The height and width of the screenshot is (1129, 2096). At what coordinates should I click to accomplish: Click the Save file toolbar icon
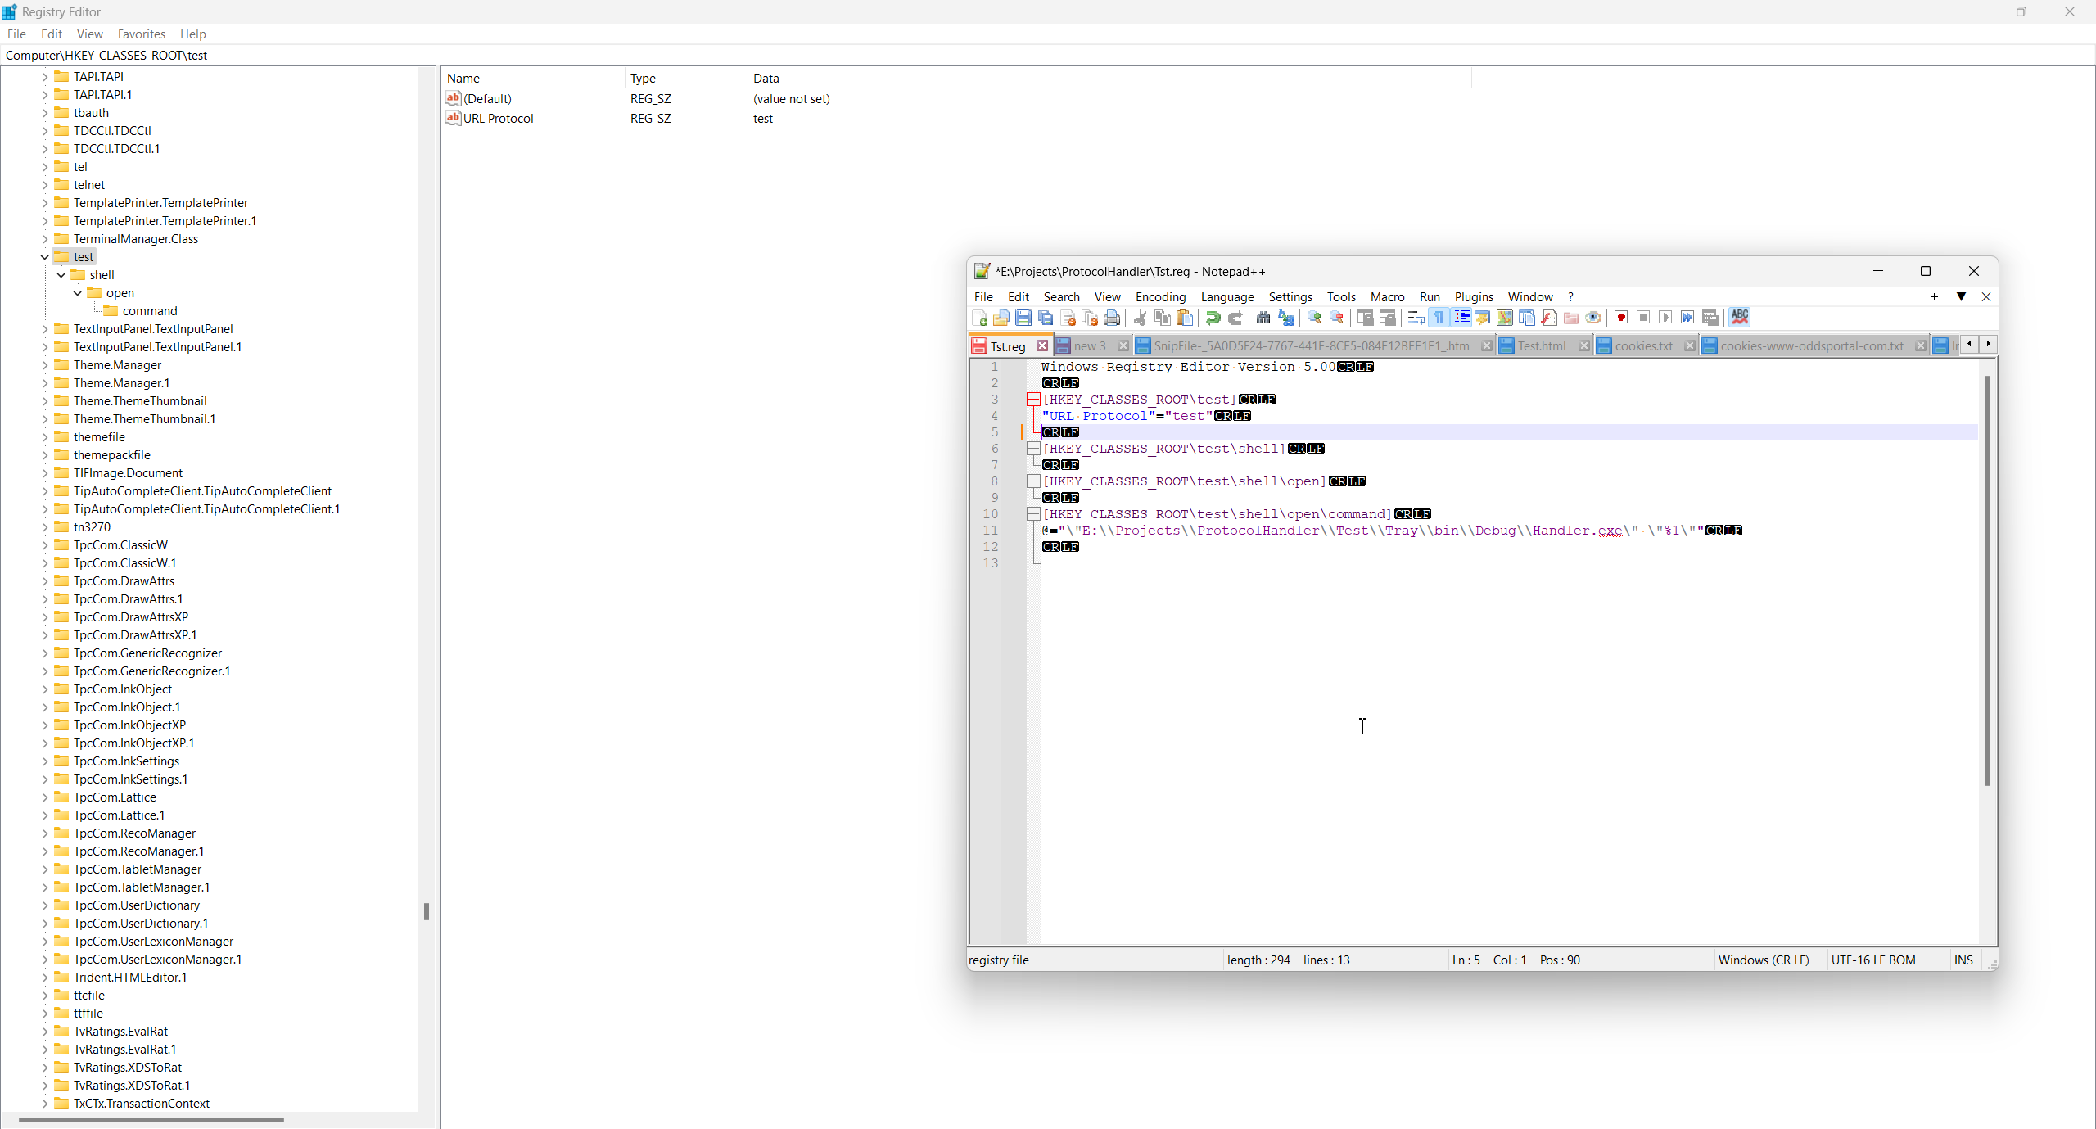[1023, 318]
